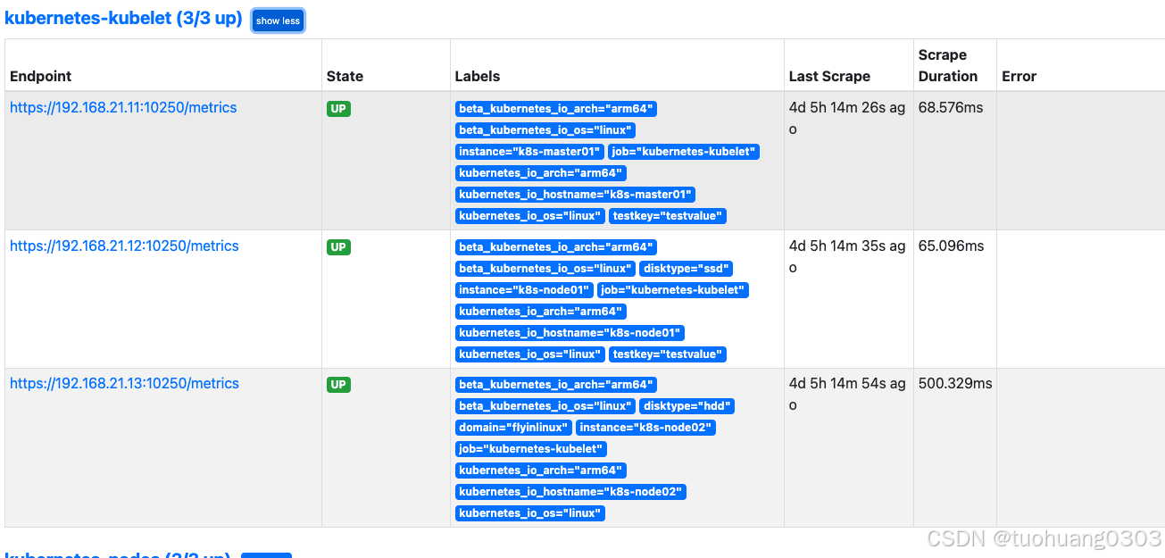Screen dimensions: 1165x558
Task: Select the instance="k8s-node02" label
Action: [x=645, y=428]
